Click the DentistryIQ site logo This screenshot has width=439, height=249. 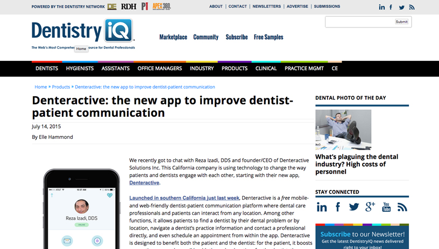tap(83, 34)
